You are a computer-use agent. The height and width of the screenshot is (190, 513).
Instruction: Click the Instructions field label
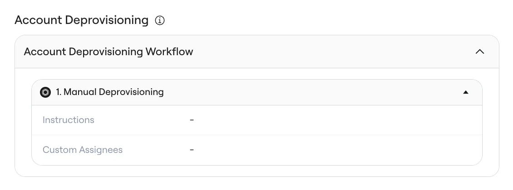tap(69, 120)
